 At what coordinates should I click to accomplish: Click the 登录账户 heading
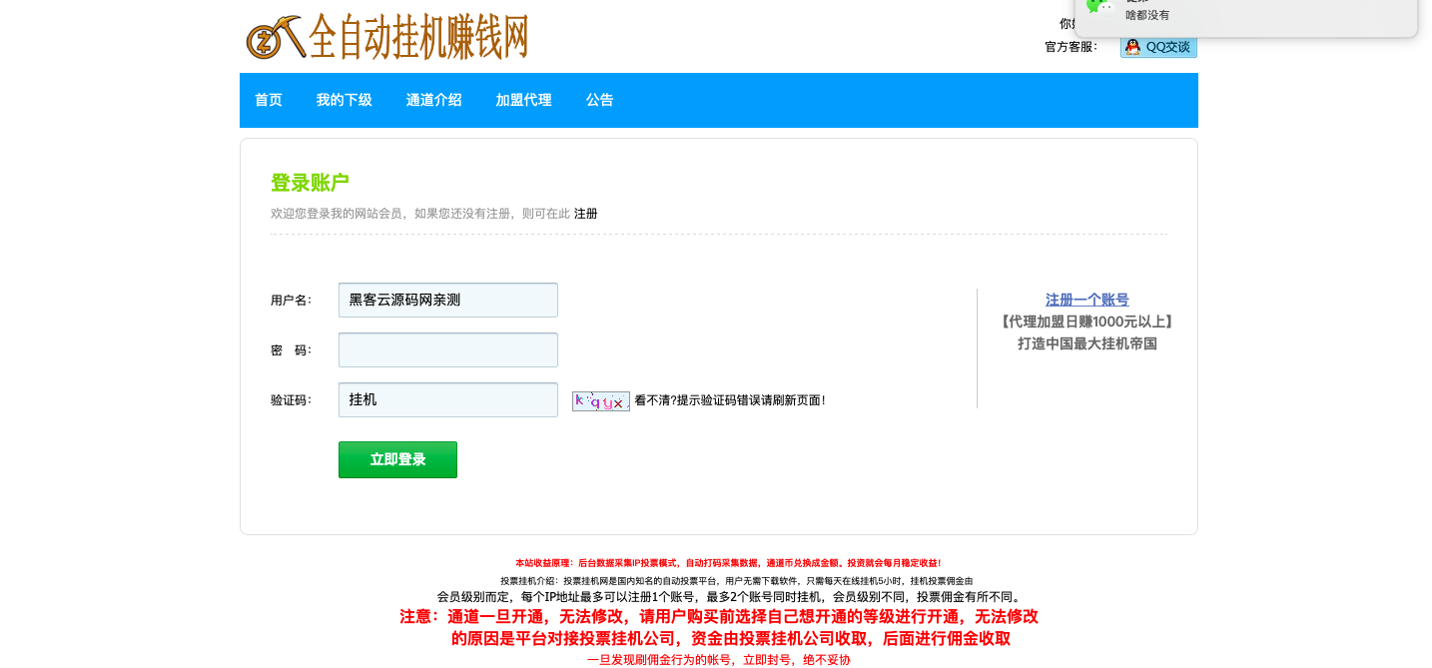(x=310, y=183)
